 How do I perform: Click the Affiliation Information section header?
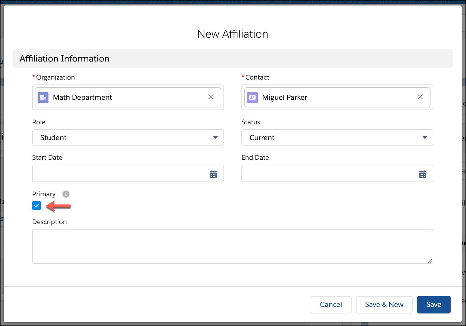pos(65,59)
